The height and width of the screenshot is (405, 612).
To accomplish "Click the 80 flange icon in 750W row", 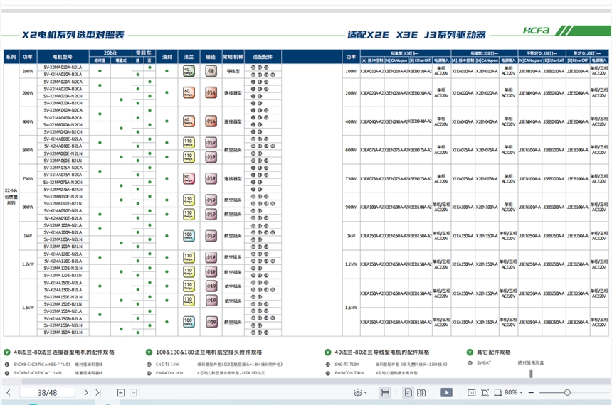I will 189,178.
